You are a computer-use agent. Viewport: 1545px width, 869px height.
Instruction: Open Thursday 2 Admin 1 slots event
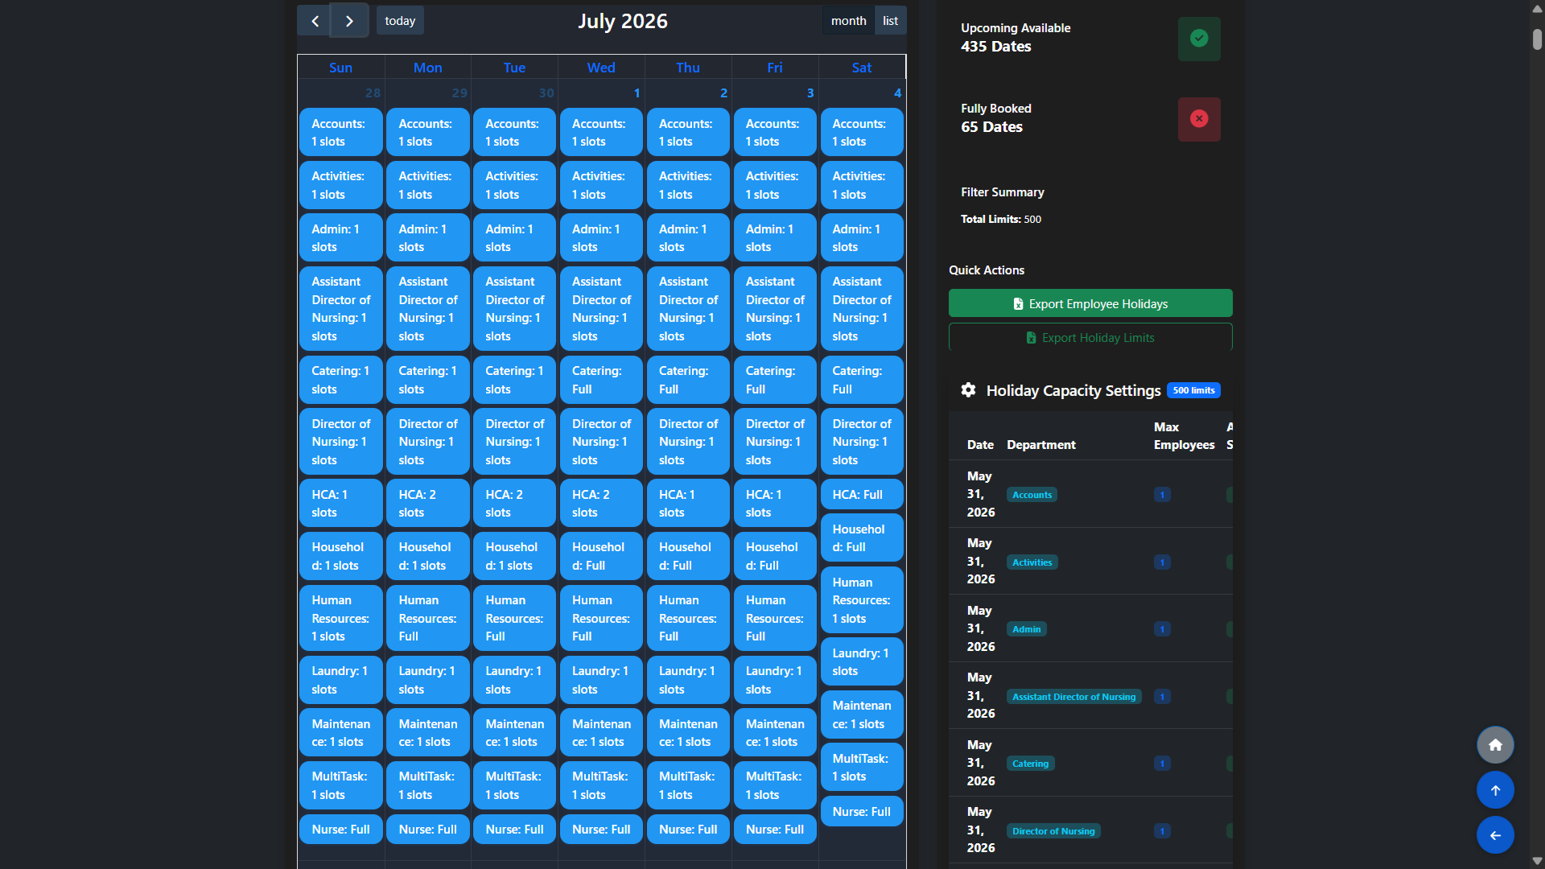[x=688, y=238]
